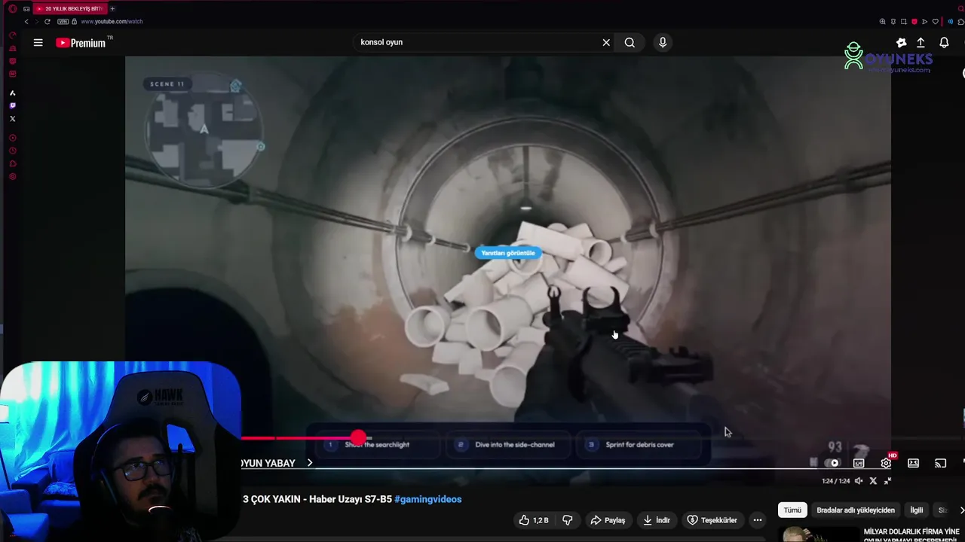Click the X icon beside the time
The width and height of the screenshot is (965, 542).
click(x=873, y=481)
